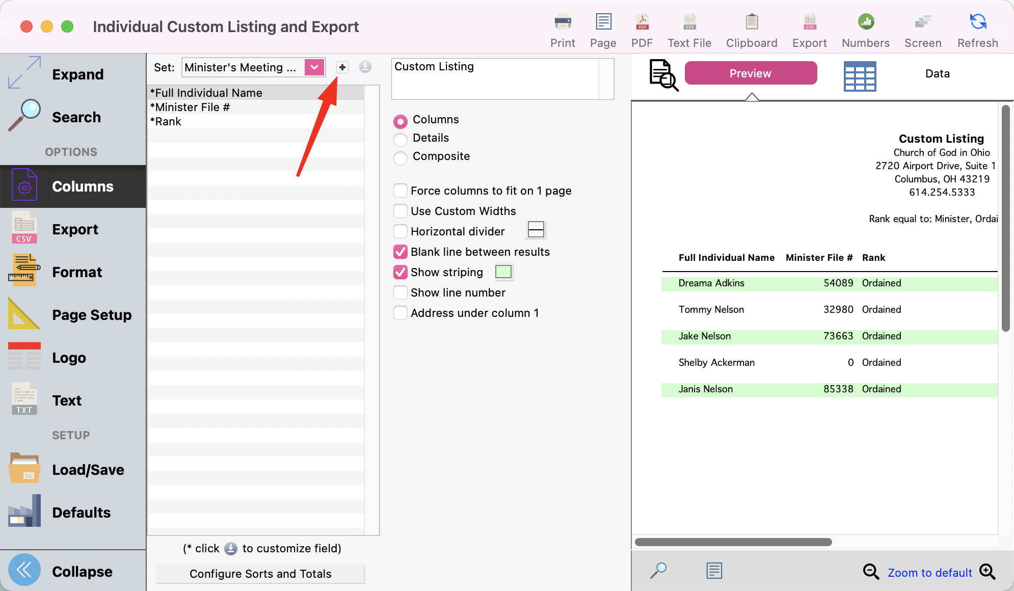Uncheck Blank line between results

click(x=401, y=252)
